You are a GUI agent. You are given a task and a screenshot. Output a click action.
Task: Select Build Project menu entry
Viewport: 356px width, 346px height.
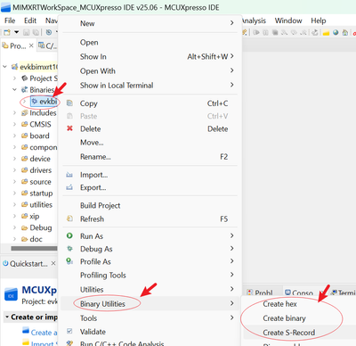point(101,205)
